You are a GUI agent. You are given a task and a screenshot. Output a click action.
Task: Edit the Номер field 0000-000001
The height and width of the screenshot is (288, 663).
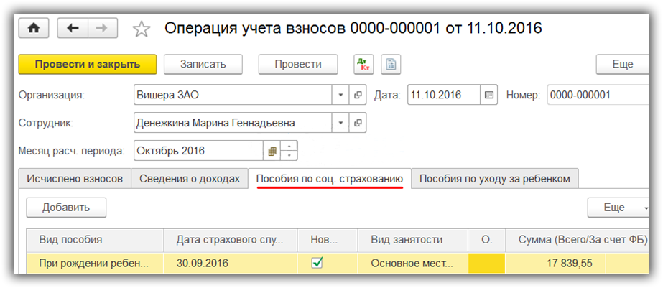click(598, 95)
